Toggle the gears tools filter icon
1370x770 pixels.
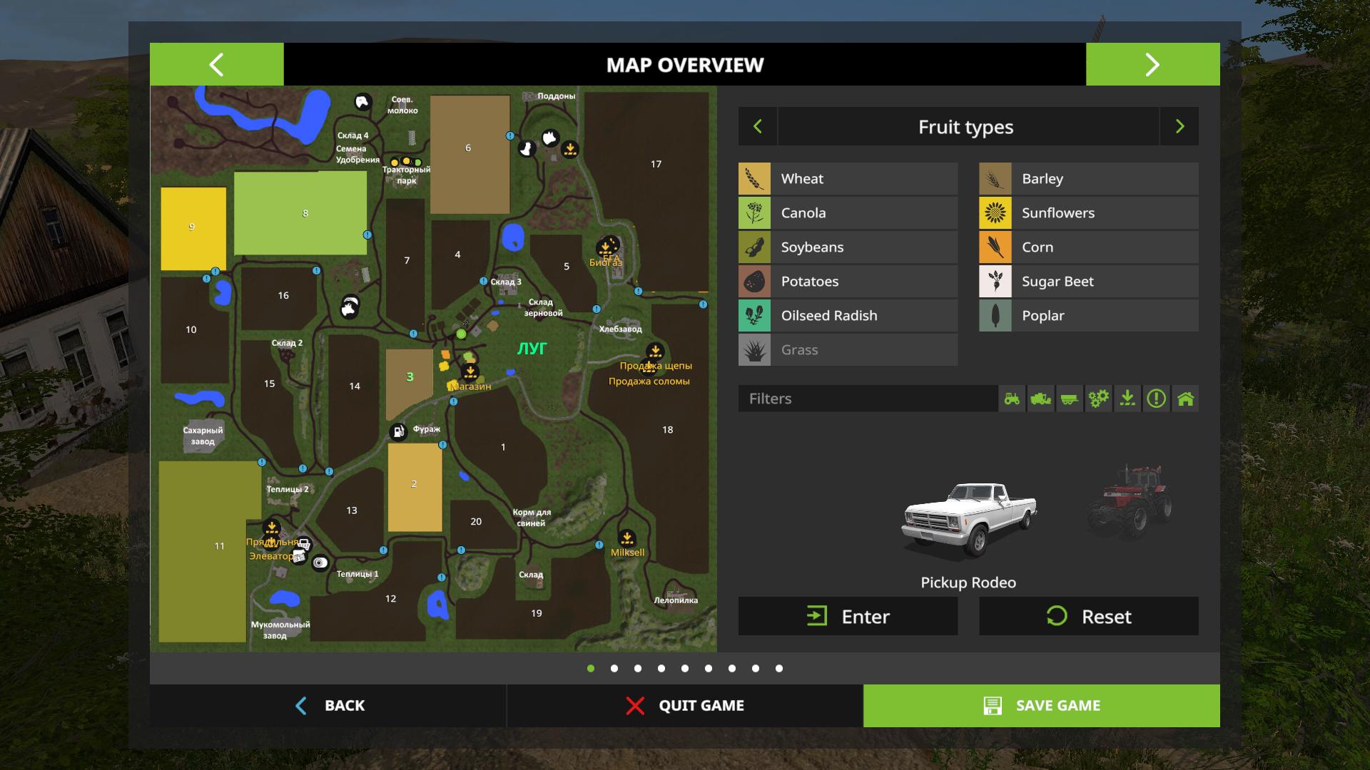[x=1099, y=399]
